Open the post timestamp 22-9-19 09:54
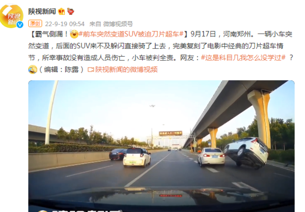 tap(65, 24)
